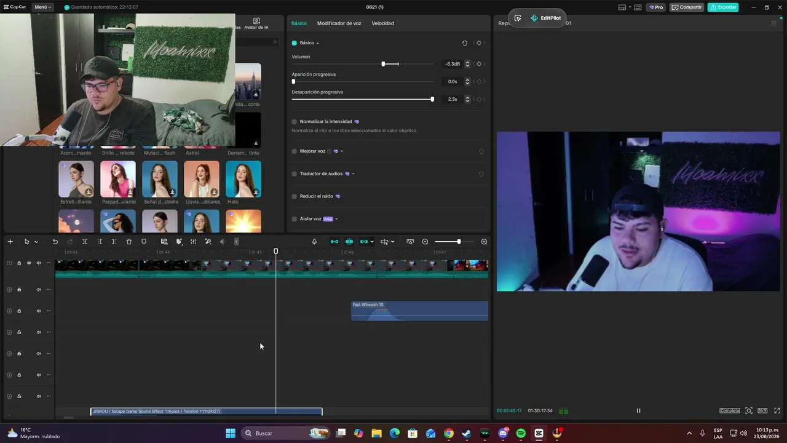Expand the Mejorar voz options arrow
The height and width of the screenshot is (443, 787).
342,151
